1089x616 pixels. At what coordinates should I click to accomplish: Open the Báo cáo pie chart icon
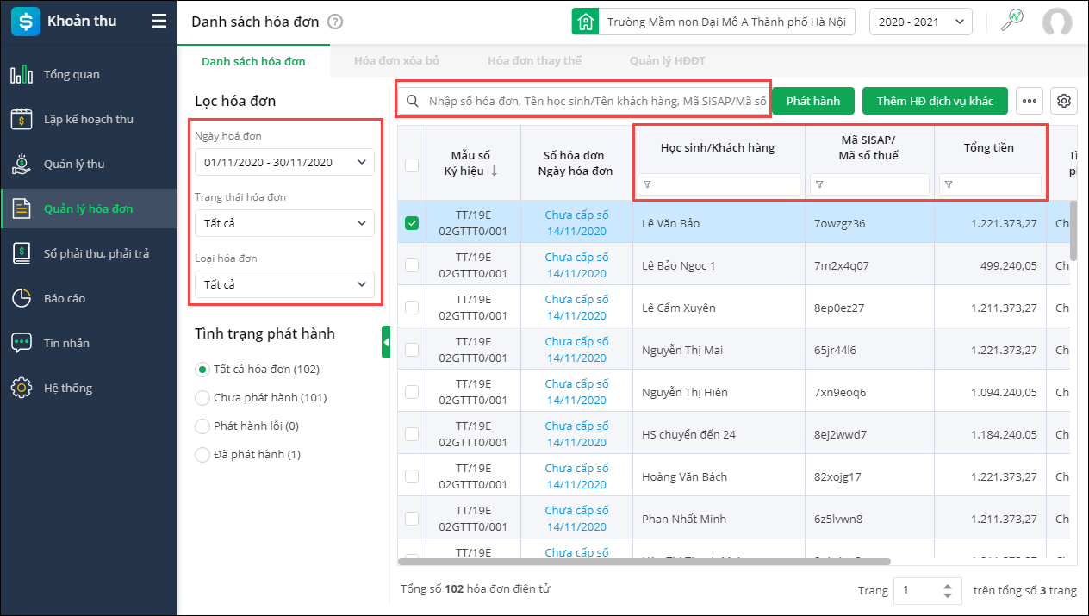click(x=22, y=298)
